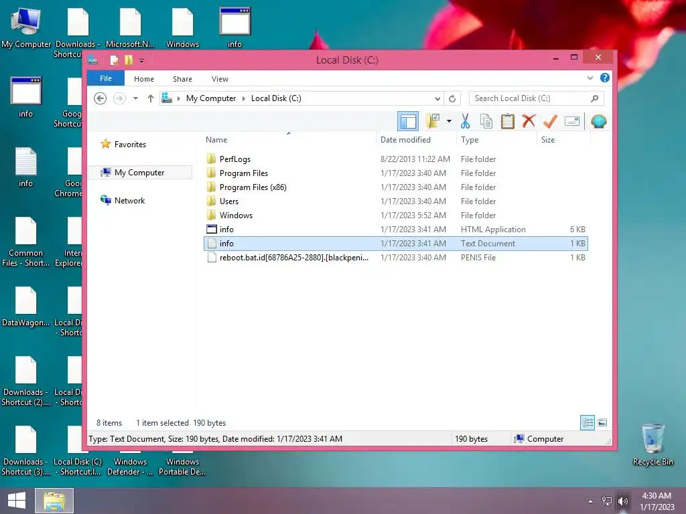Open the Customize Quick Access Toolbar dropdown
This screenshot has width=686, height=514.
[142, 61]
